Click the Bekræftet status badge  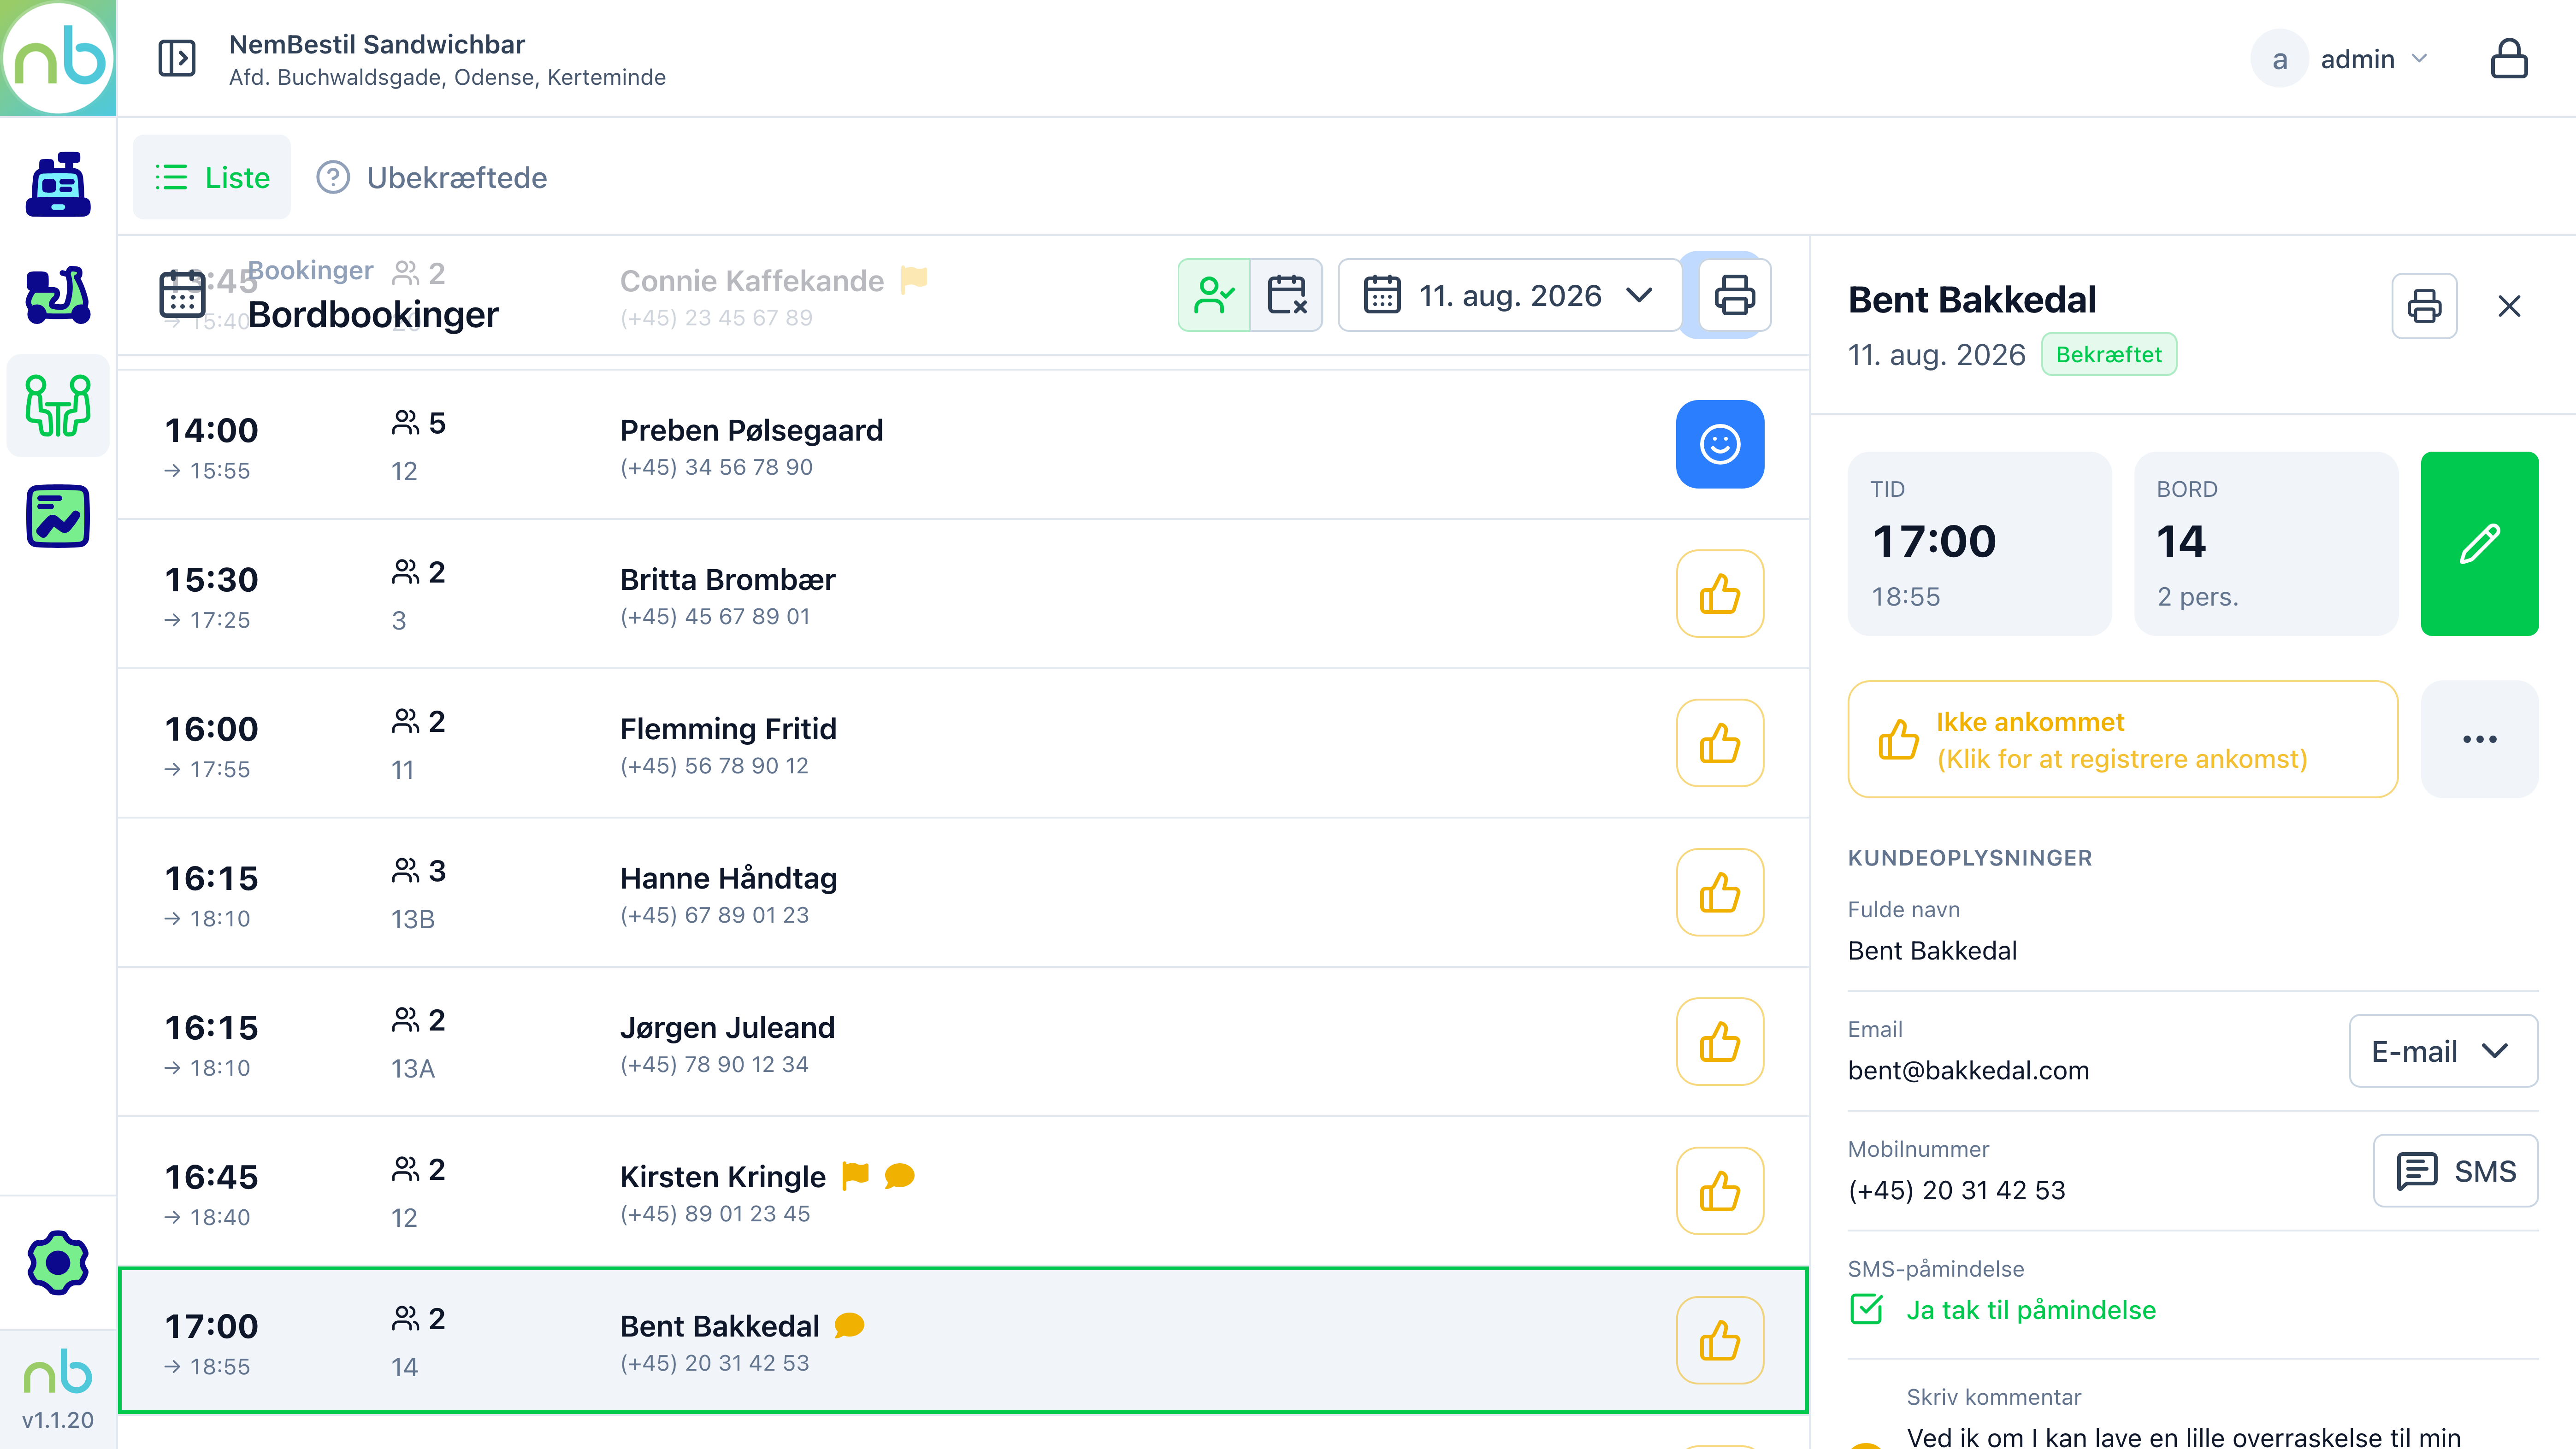click(2108, 354)
